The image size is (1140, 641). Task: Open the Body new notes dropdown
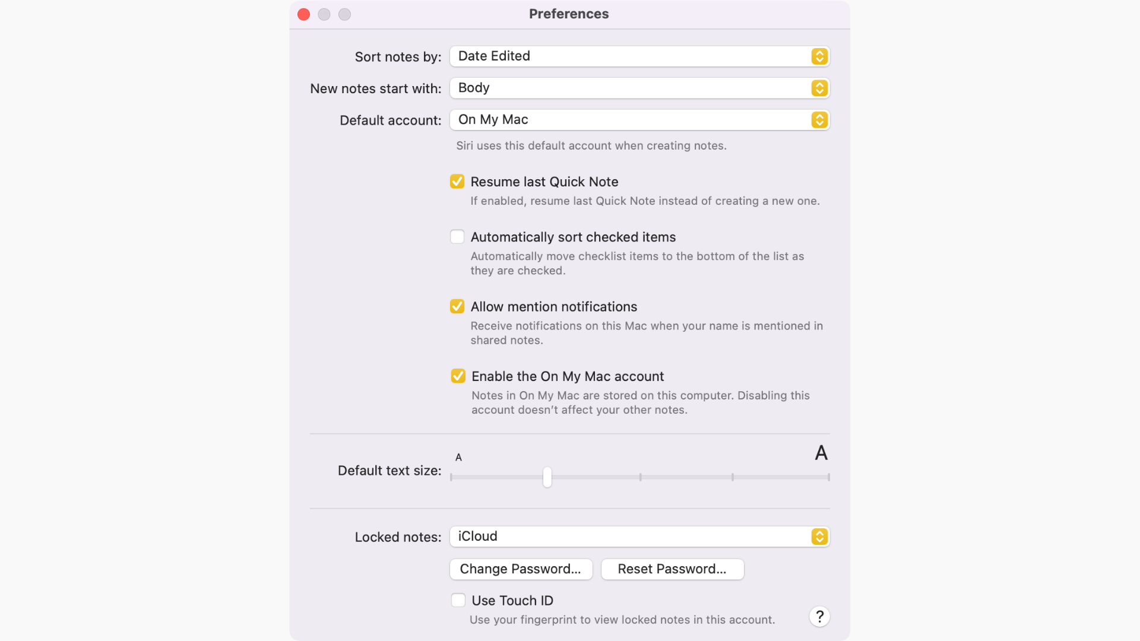[629, 88]
